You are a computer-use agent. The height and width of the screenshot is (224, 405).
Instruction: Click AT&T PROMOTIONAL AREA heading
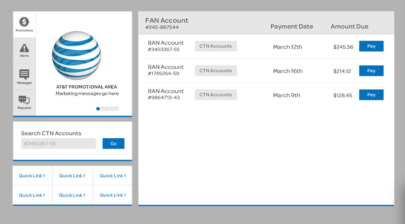click(x=87, y=87)
